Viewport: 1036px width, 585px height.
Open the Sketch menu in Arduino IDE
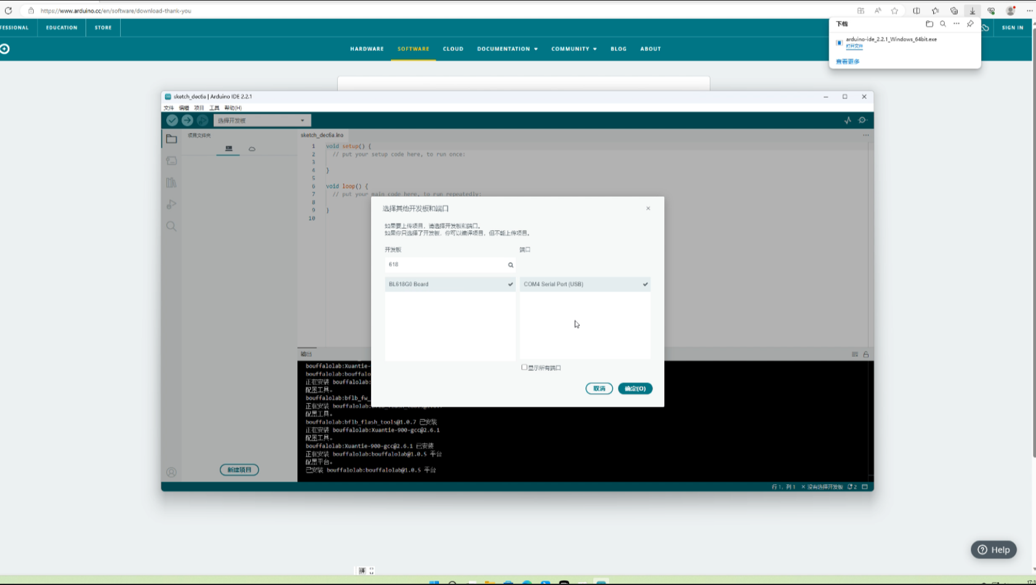[199, 108]
